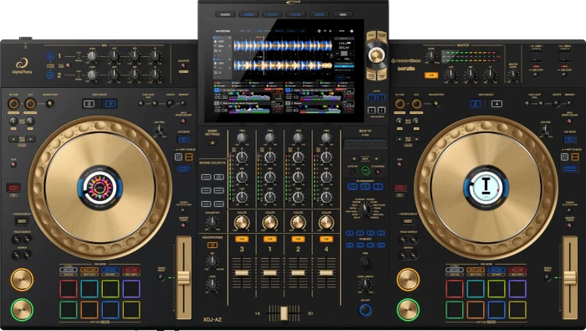Click channel 3 fader cap
The image size is (586, 331).
tap(242, 272)
